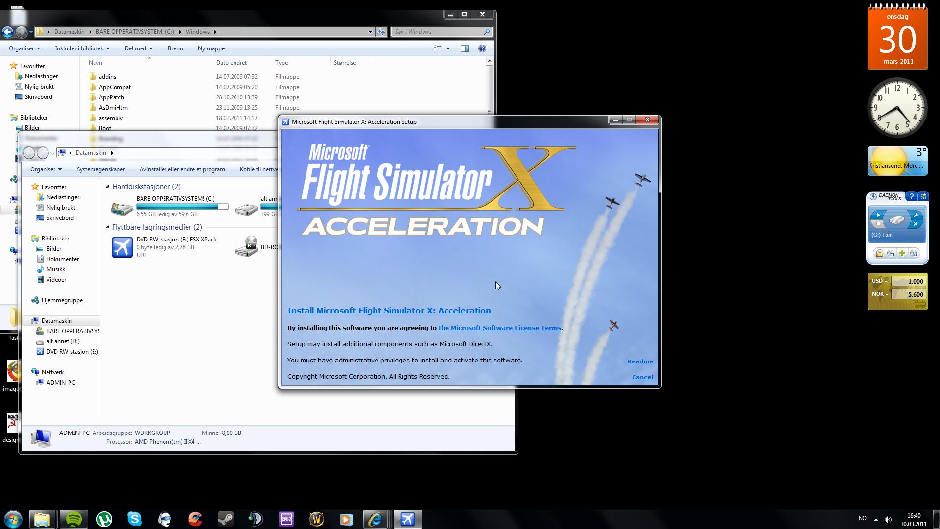Screen dimensions: 940x529
Task: Open the view options dropdown arrow
Action: (x=447, y=48)
